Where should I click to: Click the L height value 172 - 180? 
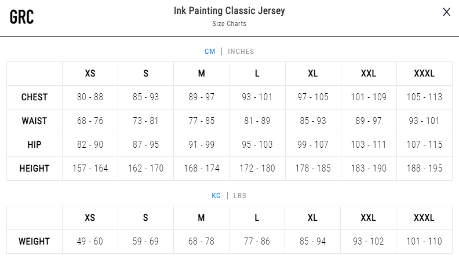click(257, 168)
